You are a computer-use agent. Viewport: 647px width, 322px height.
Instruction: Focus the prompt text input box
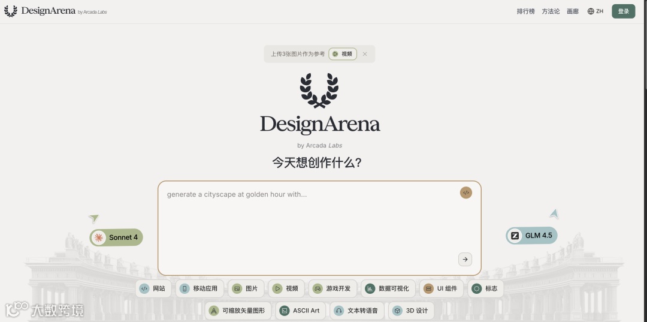tap(319, 228)
